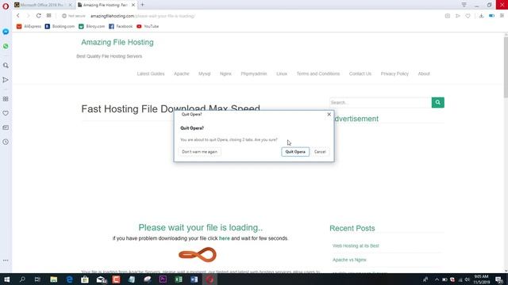Show hidden system tray icons

click(437, 279)
